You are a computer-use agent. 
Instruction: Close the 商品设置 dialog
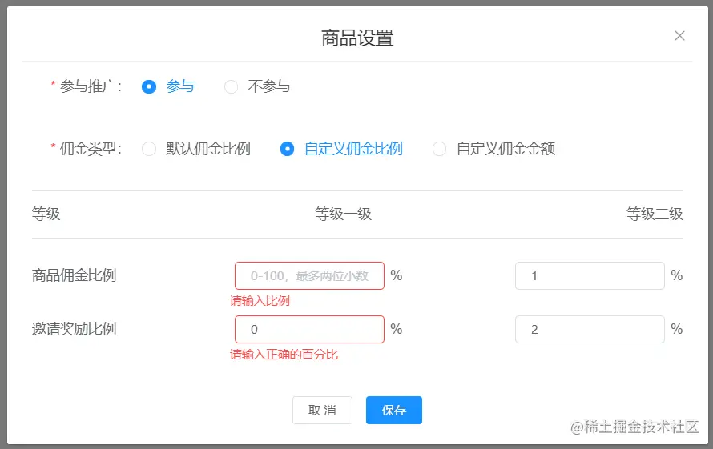(679, 35)
